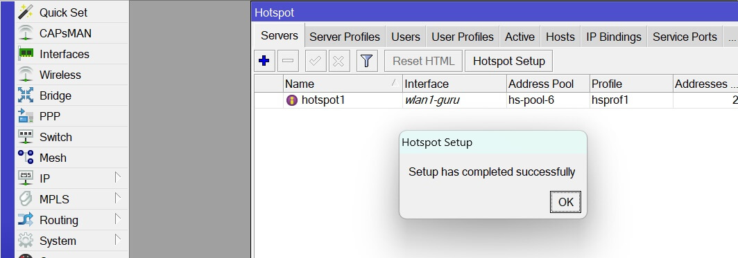Open Quick Set from the sidebar
Viewport: 738px width, 258px height.
click(71, 12)
